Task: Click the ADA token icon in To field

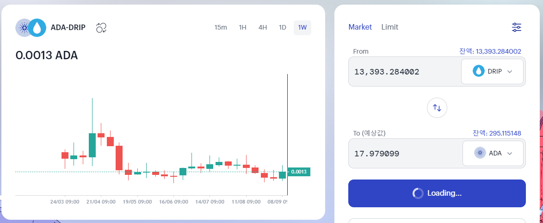Action: (480, 153)
